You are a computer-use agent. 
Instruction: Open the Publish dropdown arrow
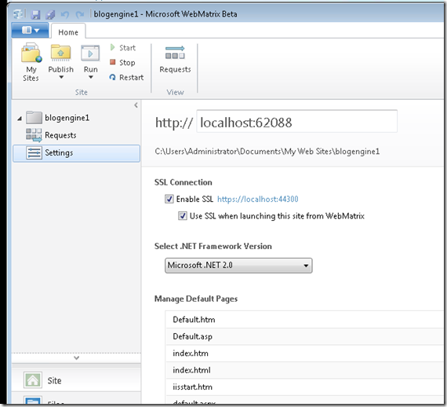click(x=61, y=77)
